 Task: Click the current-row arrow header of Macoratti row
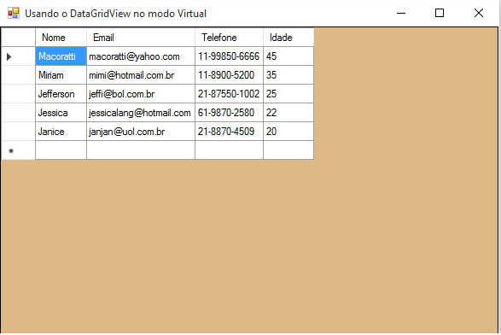click(19, 56)
